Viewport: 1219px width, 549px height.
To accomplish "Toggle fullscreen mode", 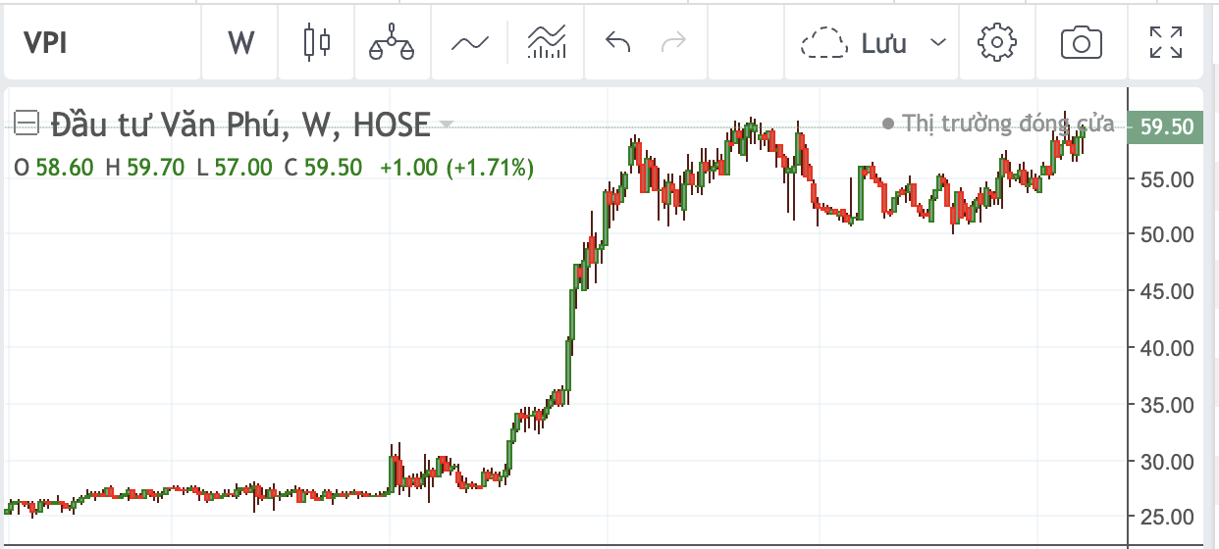I will tap(1166, 43).
